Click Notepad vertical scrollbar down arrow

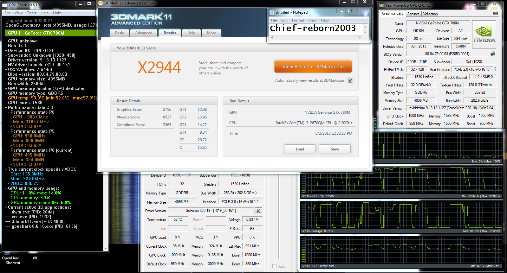point(366,32)
